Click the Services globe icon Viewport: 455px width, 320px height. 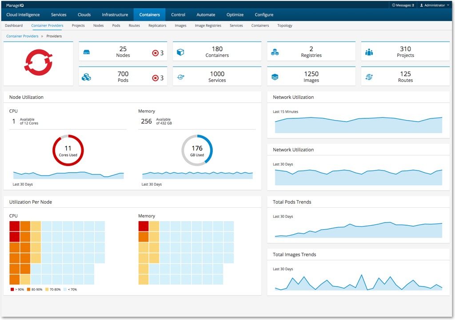coord(181,76)
